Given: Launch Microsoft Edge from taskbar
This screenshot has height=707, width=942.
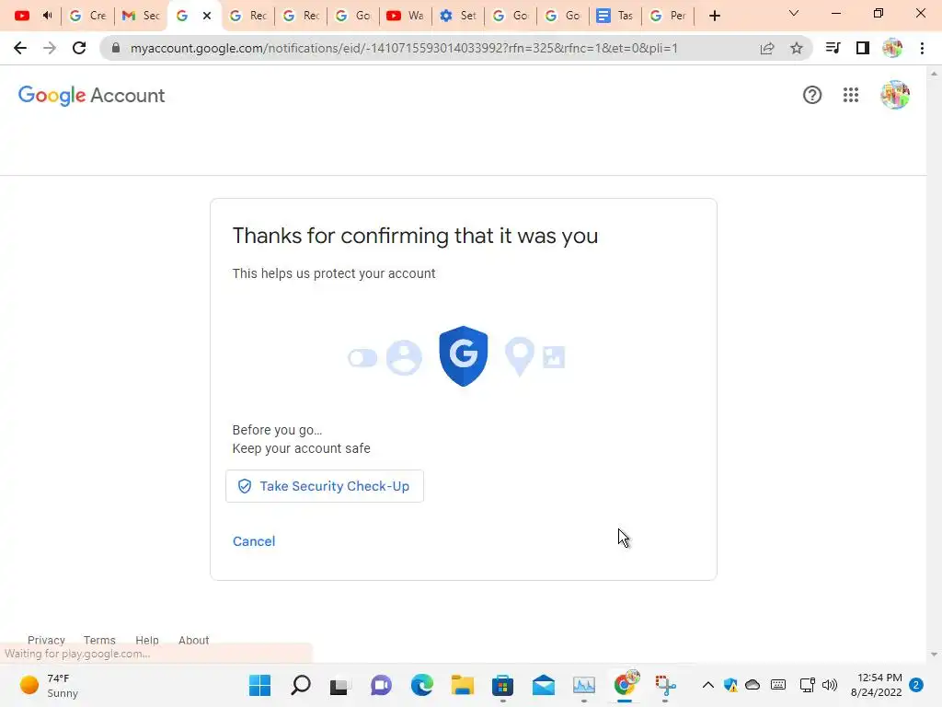Looking at the screenshot, I should [x=421, y=685].
